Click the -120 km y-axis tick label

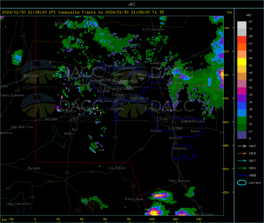(x=226, y=75)
